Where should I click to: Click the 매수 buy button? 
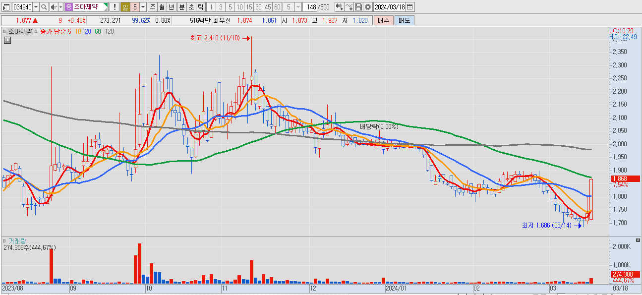[383, 20]
